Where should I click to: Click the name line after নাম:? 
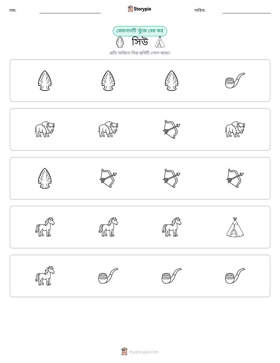click(70, 13)
